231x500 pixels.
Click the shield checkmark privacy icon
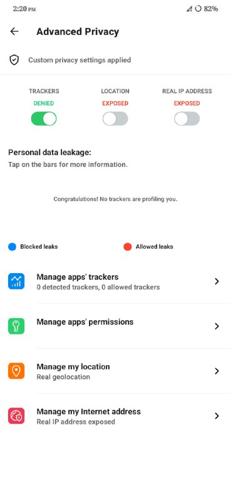click(14, 60)
